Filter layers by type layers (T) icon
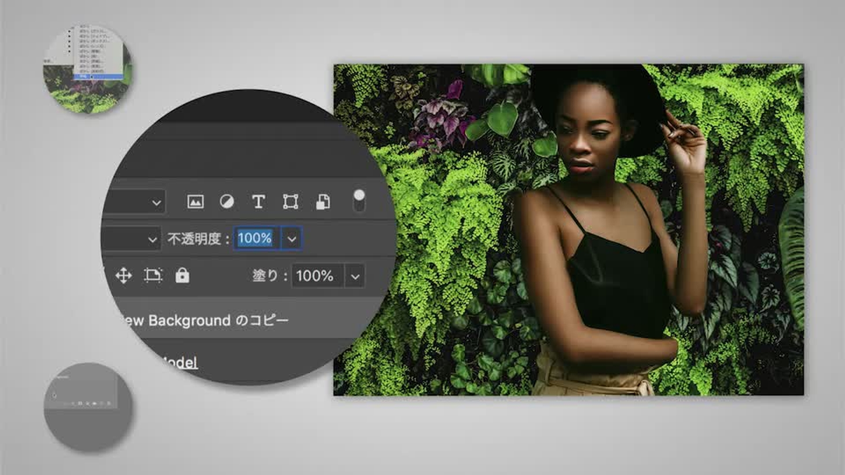 (x=258, y=202)
